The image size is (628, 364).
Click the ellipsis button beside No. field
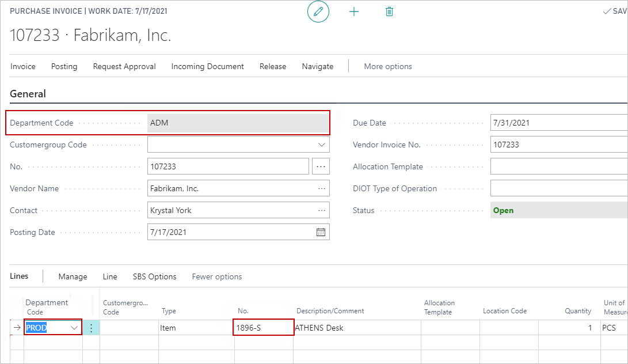tap(321, 166)
